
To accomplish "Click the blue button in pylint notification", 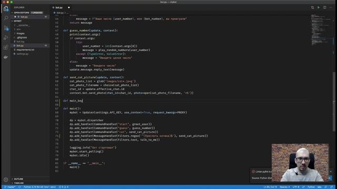I will tap(330, 178).
